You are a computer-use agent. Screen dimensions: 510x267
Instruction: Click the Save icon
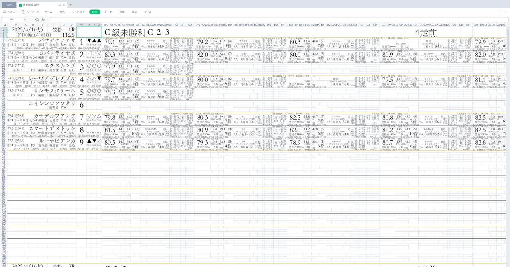tap(23, 12)
